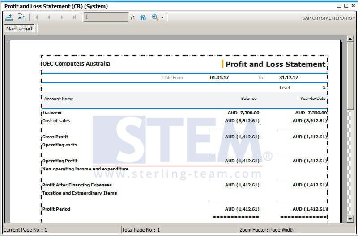Image resolution: width=358 pixels, height=236 pixels.
Task: Go to first page arrow
Action: (36, 17)
